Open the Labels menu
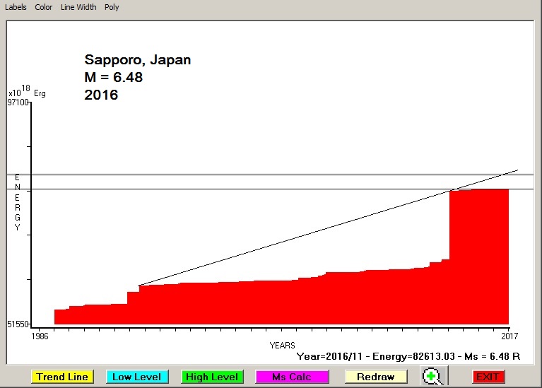542x388 pixels. [x=16, y=7]
